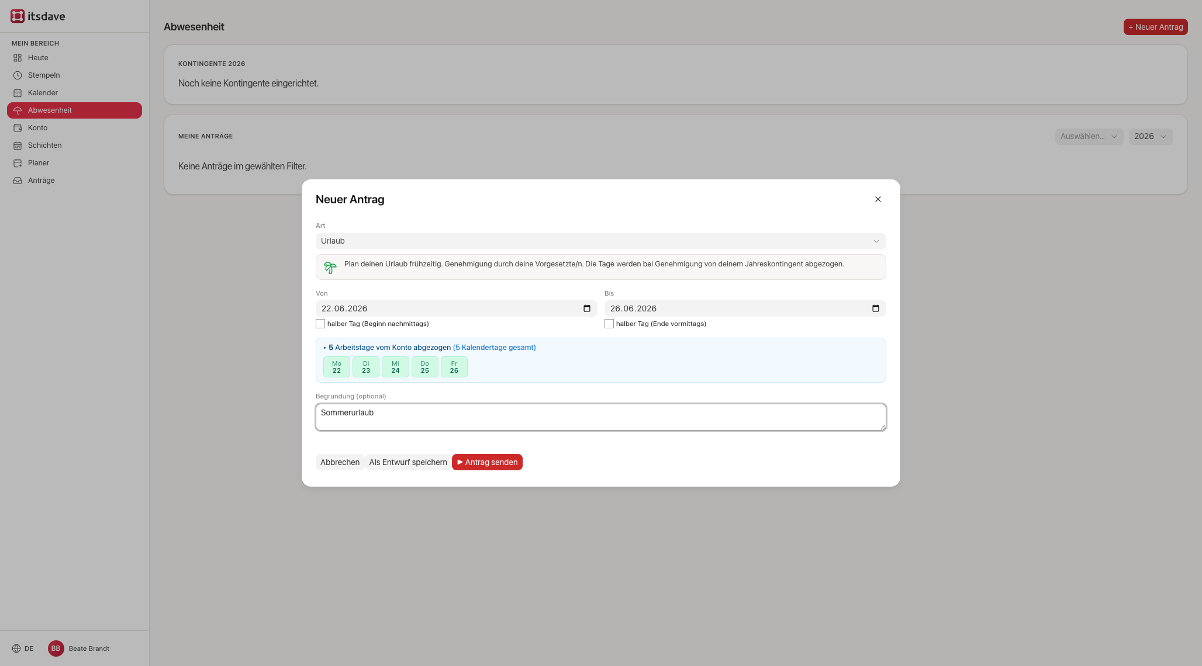1202x666 pixels.
Task: Open the 2026 year dropdown
Action: click(x=1151, y=137)
